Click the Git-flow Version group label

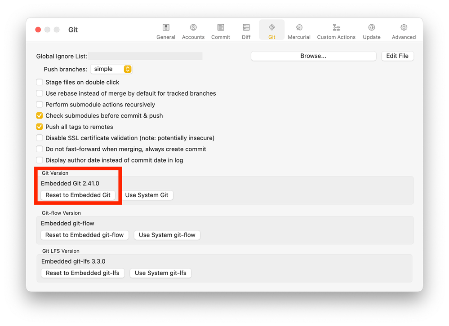[x=61, y=213]
